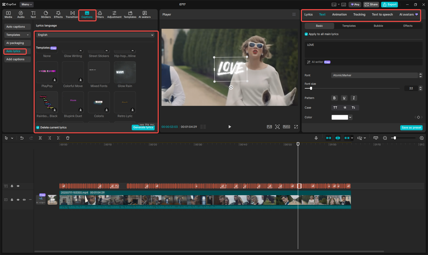Open the Stickers panel
The image size is (428, 255).
click(x=46, y=14)
